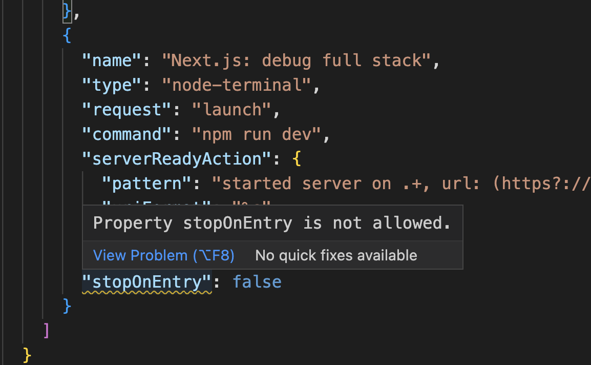Viewport: 591px width, 365px height.
Task: Click the 'No quick fixes available' text
Action: [x=336, y=255]
